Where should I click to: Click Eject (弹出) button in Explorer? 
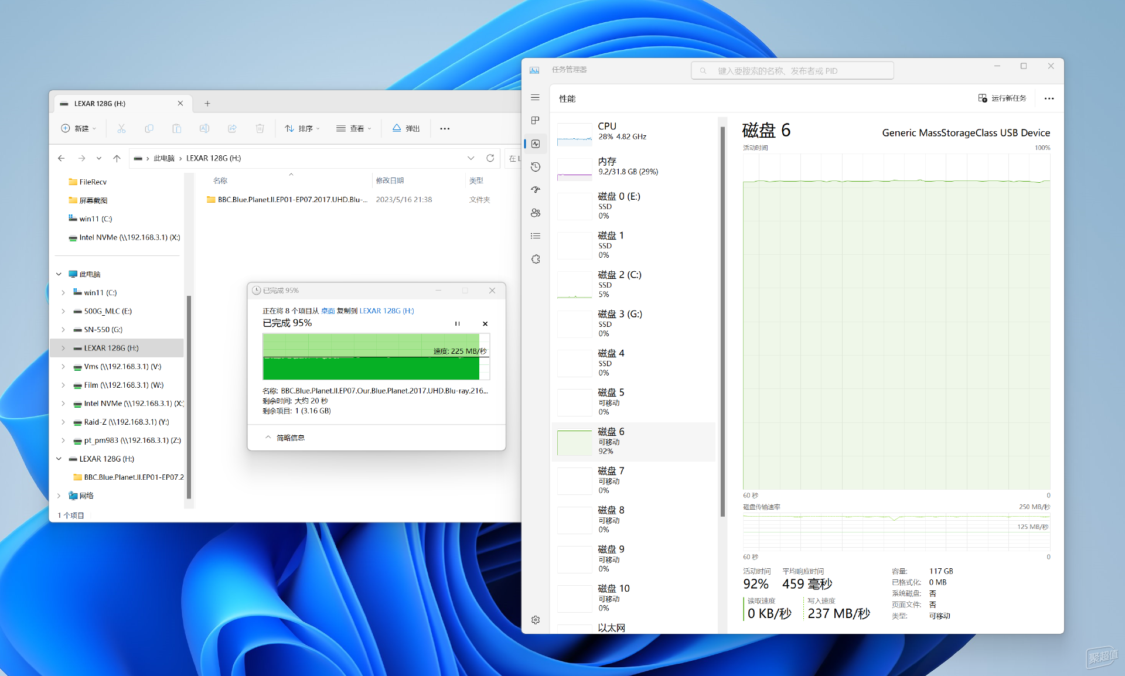pyautogui.click(x=406, y=128)
